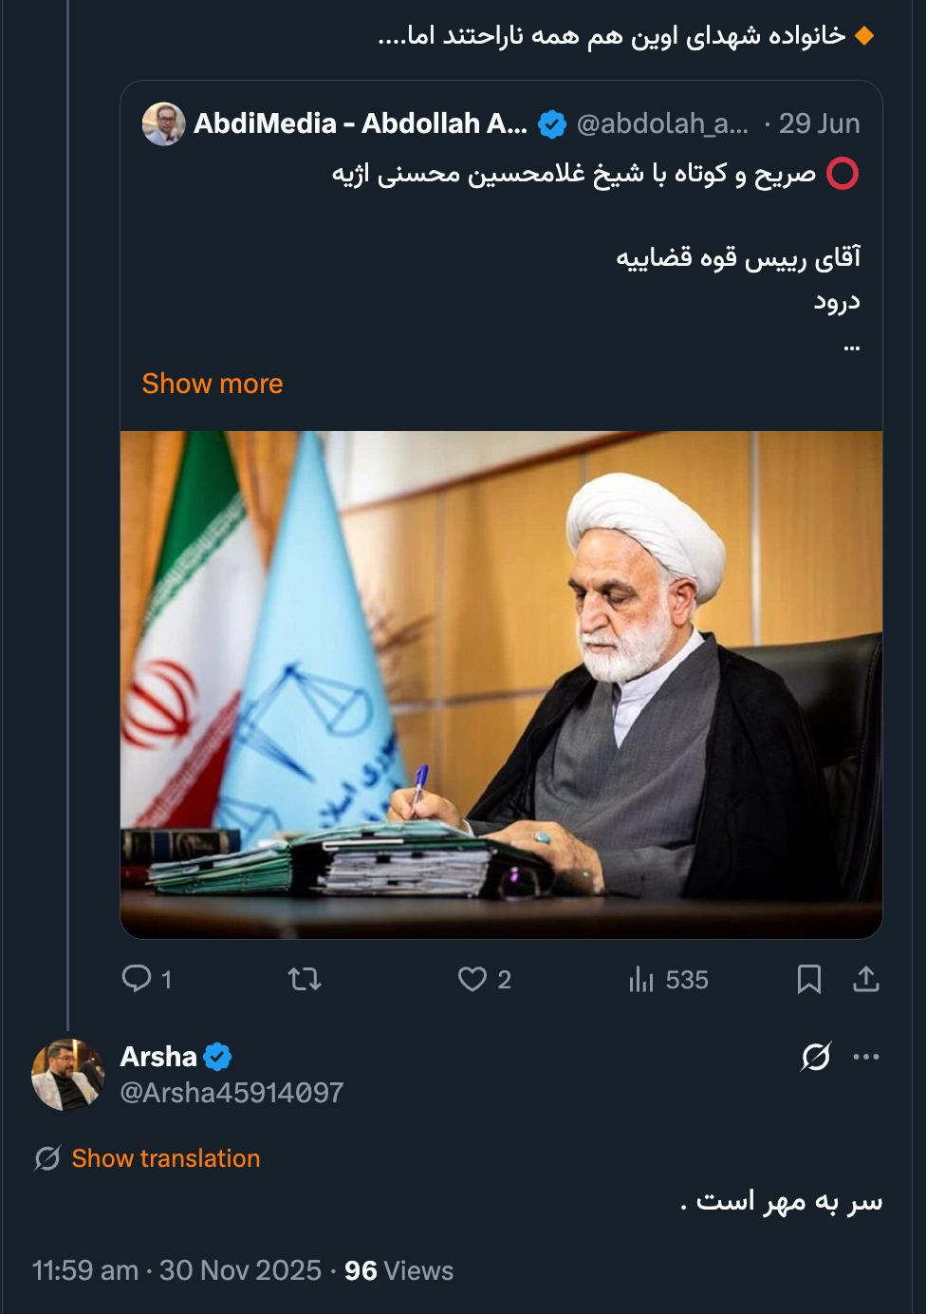Click AbdiMedia's blue verified badge
This screenshot has width=926, height=1314.
tap(548, 122)
